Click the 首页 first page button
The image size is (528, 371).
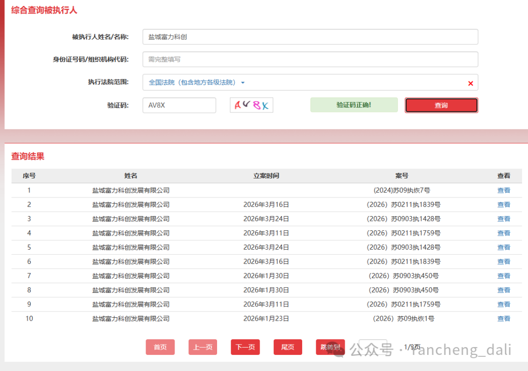point(160,347)
